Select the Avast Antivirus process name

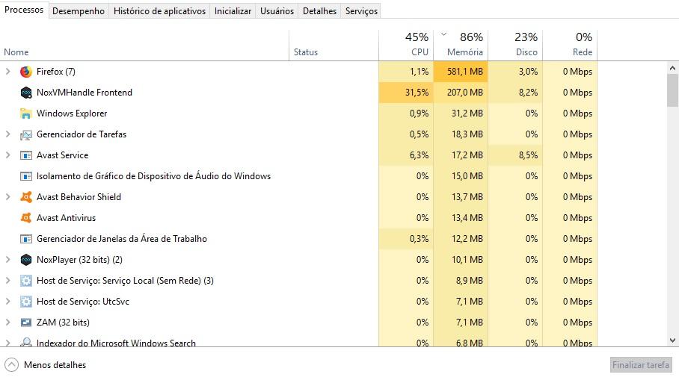[x=67, y=218]
